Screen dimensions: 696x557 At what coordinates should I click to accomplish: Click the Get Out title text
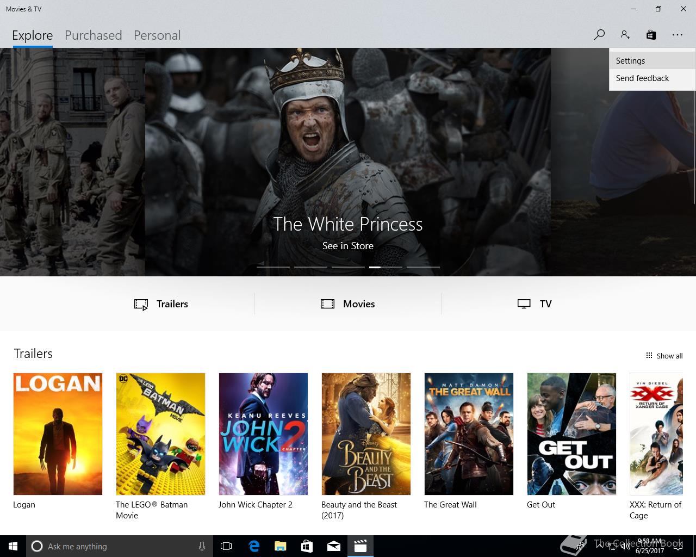[541, 505]
